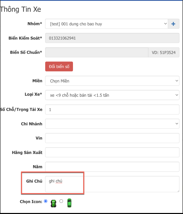Click the red Đổi biển số button
Image resolution: width=183 pixels, height=214 pixels.
(59, 66)
